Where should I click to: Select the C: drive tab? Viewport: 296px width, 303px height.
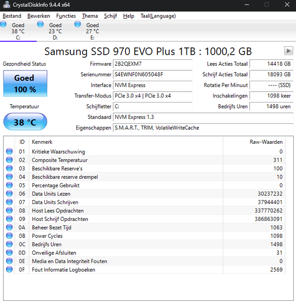pyautogui.click(x=18, y=31)
